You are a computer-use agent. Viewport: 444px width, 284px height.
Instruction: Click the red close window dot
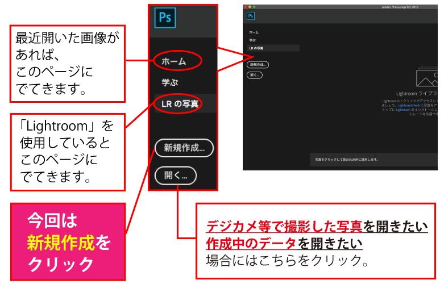(245, 7)
